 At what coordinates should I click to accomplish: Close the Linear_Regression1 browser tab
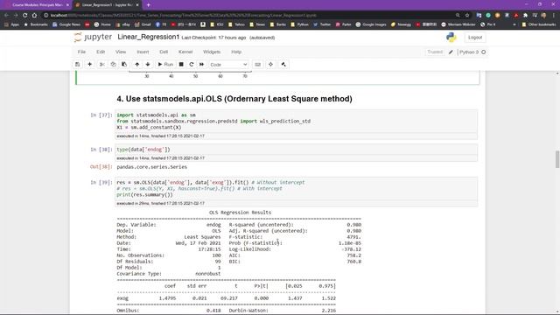137,5
